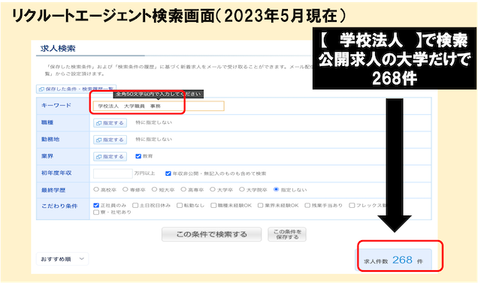Image resolution: width=481 pixels, height=283 pixels.
Task: Enable 土日祝日休み checkbox
Action: coord(135,205)
